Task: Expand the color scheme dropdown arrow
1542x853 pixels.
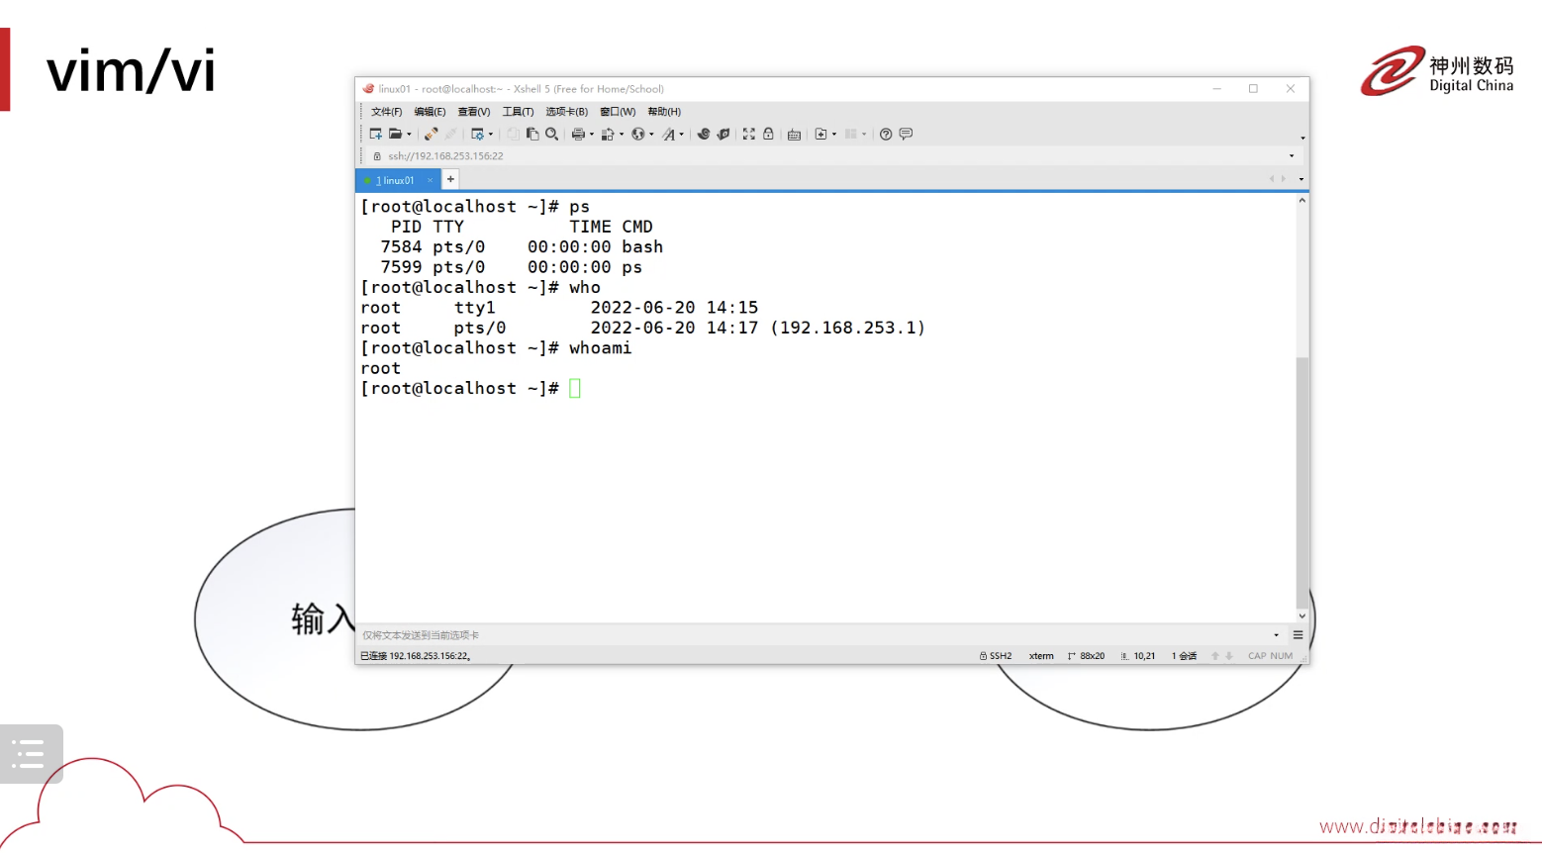Action: pos(622,135)
